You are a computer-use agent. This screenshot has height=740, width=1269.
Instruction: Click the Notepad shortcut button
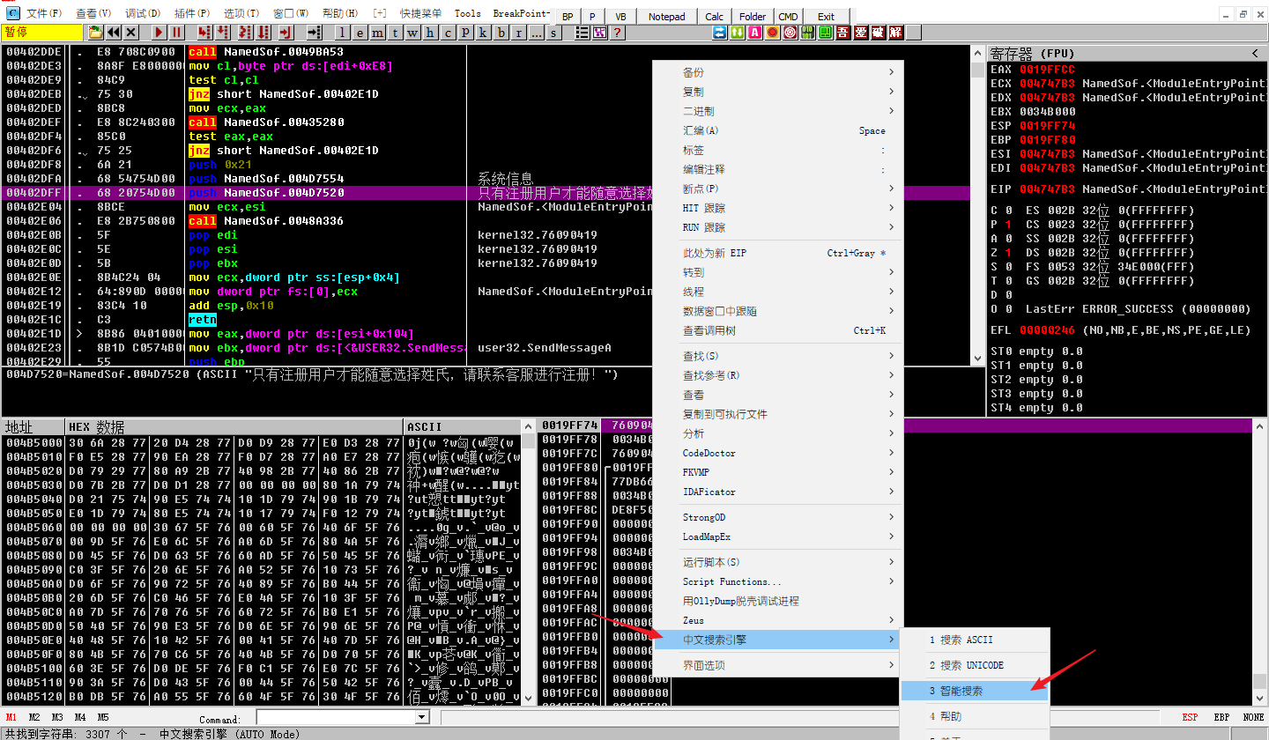coord(666,17)
